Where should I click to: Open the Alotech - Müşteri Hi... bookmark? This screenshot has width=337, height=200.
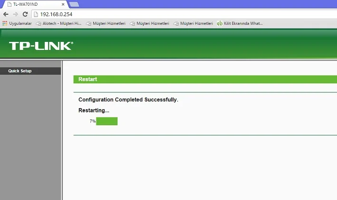click(x=59, y=23)
